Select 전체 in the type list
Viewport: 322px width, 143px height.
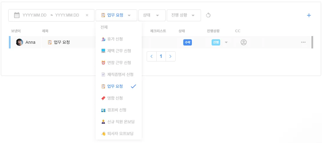click(104, 27)
